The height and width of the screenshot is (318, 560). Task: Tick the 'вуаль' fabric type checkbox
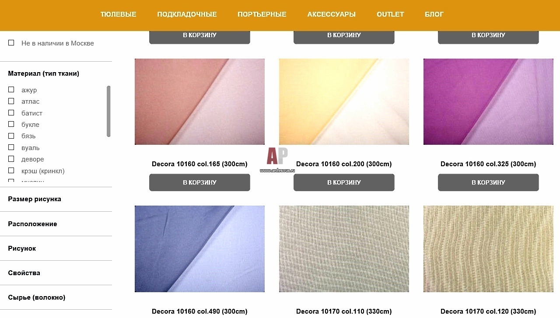(x=11, y=147)
